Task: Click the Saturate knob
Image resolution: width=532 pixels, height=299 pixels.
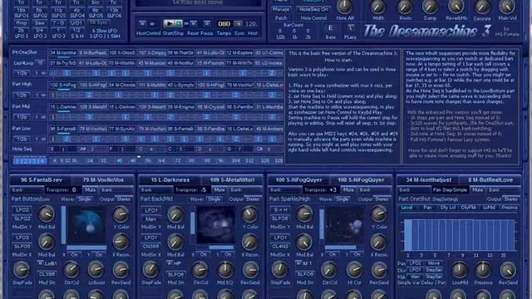Action: [x=482, y=6]
